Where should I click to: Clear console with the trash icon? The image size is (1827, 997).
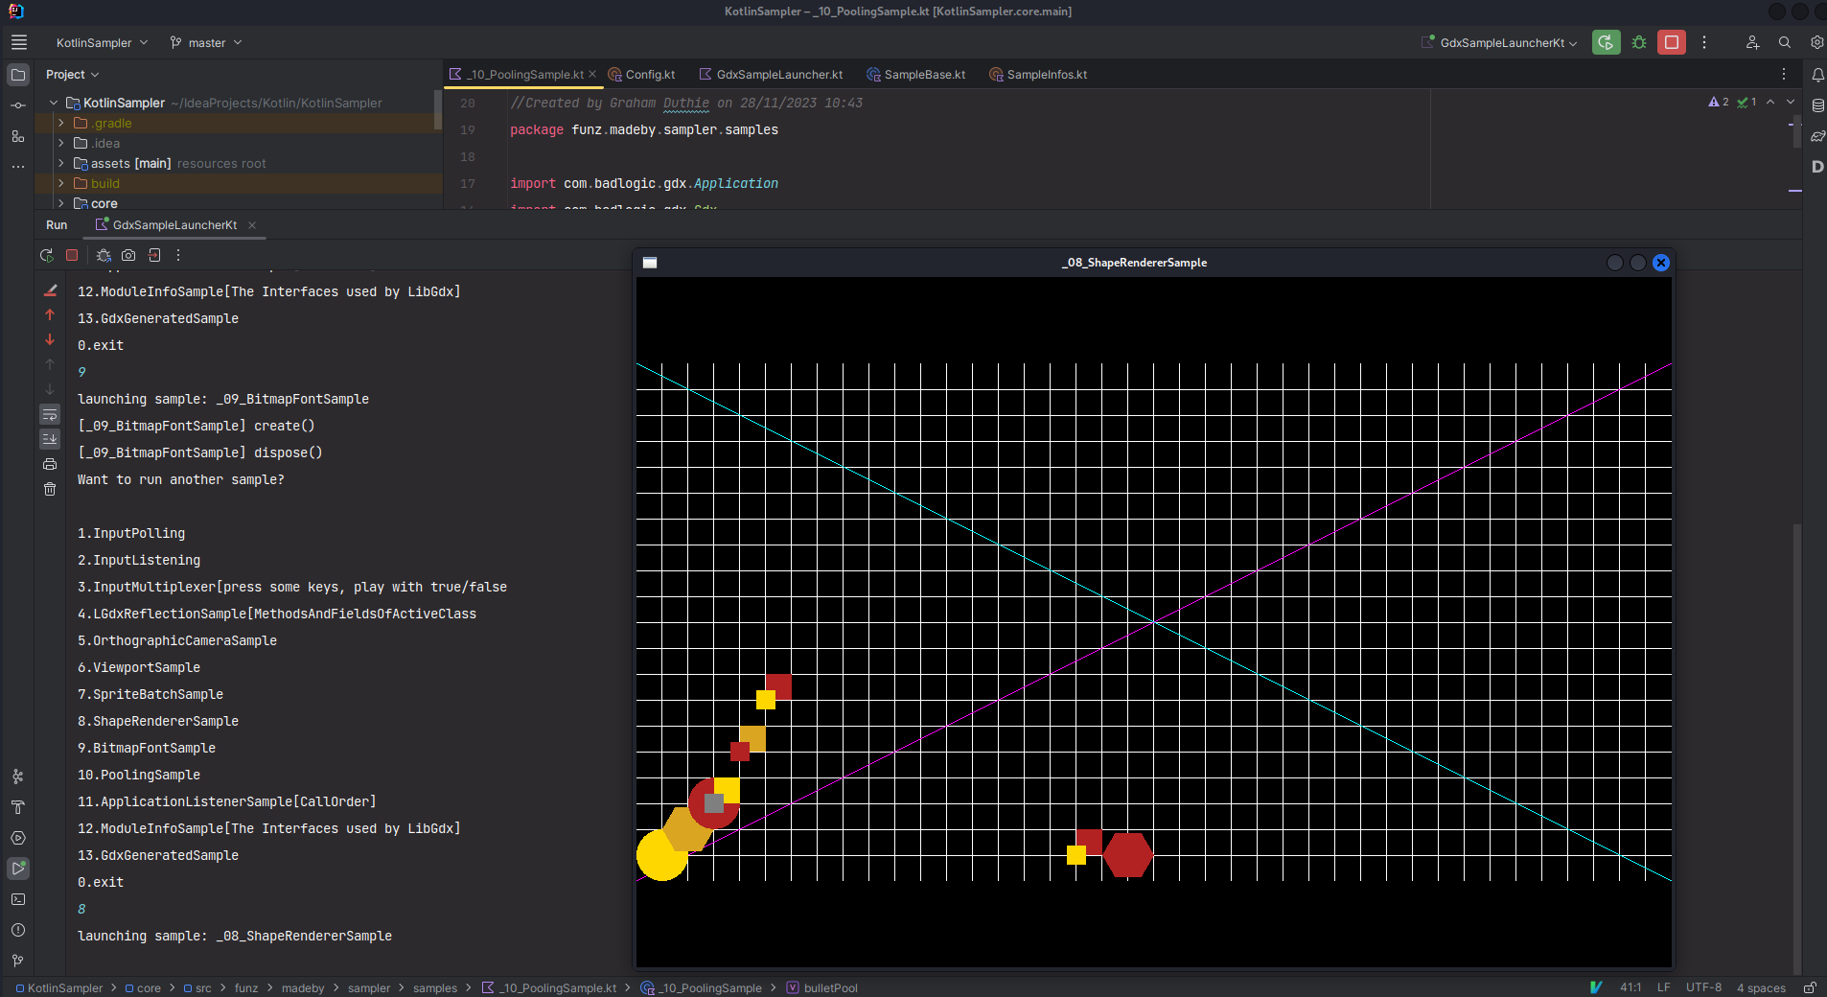pos(50,489)
